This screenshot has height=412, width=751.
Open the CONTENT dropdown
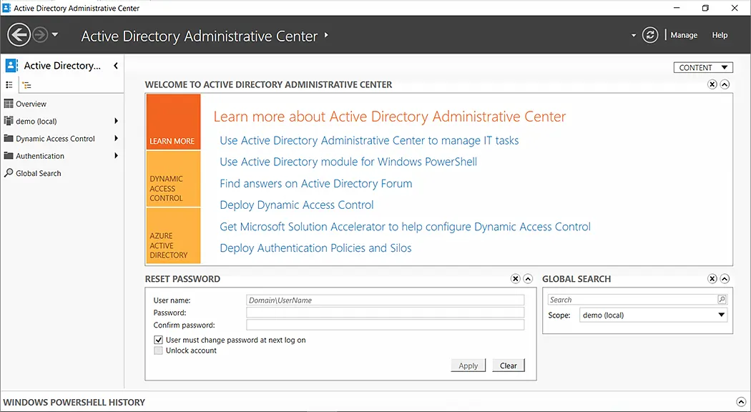click(x=702, y=67)
